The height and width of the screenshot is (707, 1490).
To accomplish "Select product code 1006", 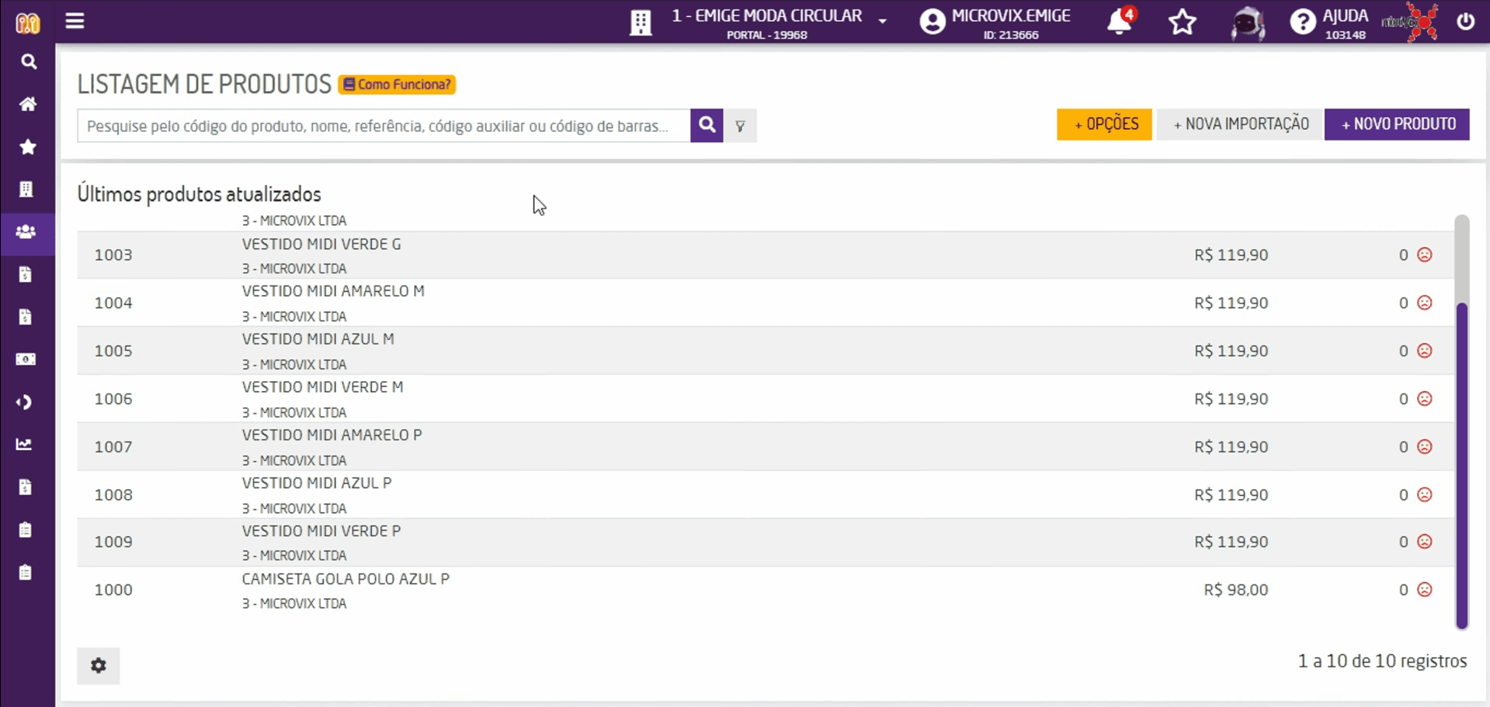I will click(x=113, y=399).
